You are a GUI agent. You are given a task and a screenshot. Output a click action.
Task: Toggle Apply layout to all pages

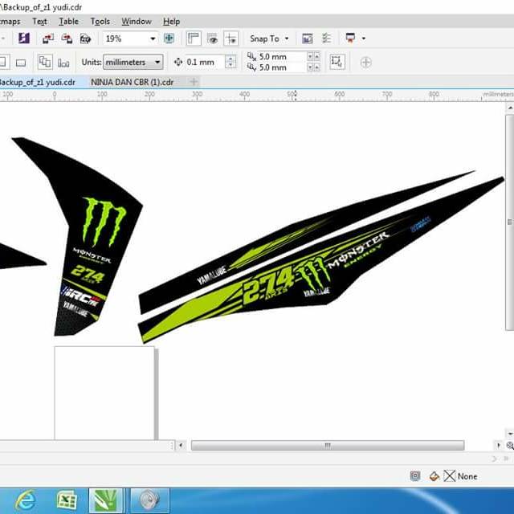[45, 62]
